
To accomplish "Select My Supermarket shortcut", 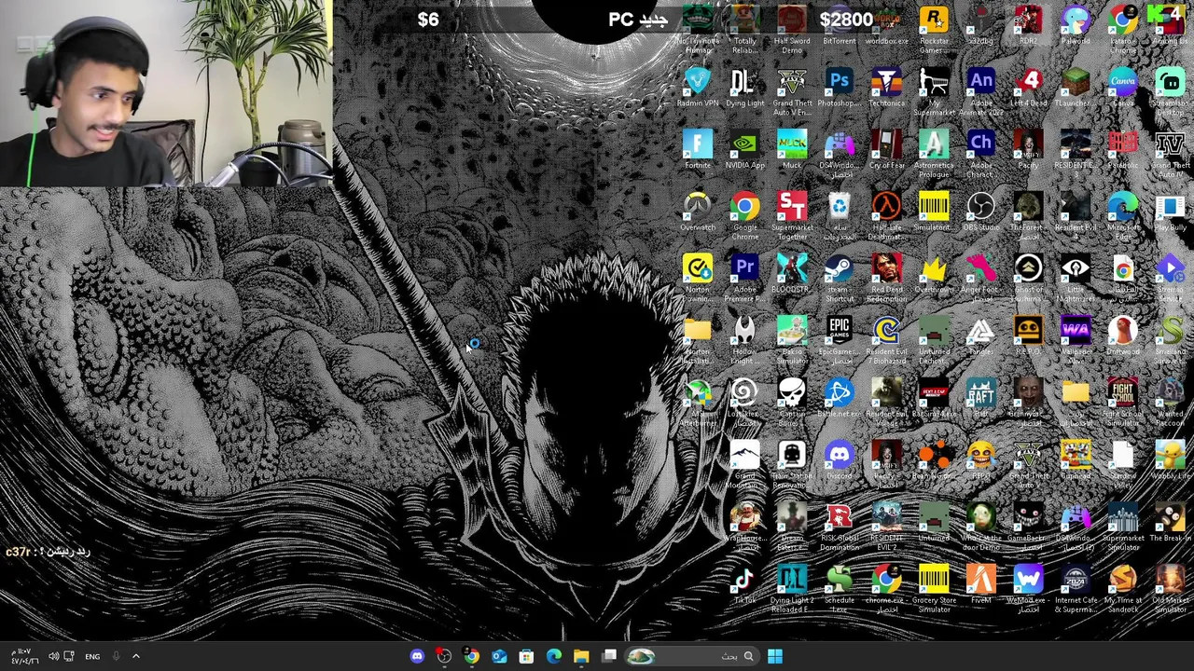I will [x=934, y=91].
